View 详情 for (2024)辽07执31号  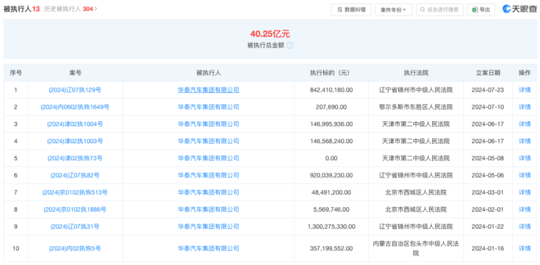(524, 226)
